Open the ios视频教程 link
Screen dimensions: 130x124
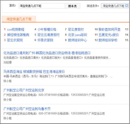pos(16,29)
